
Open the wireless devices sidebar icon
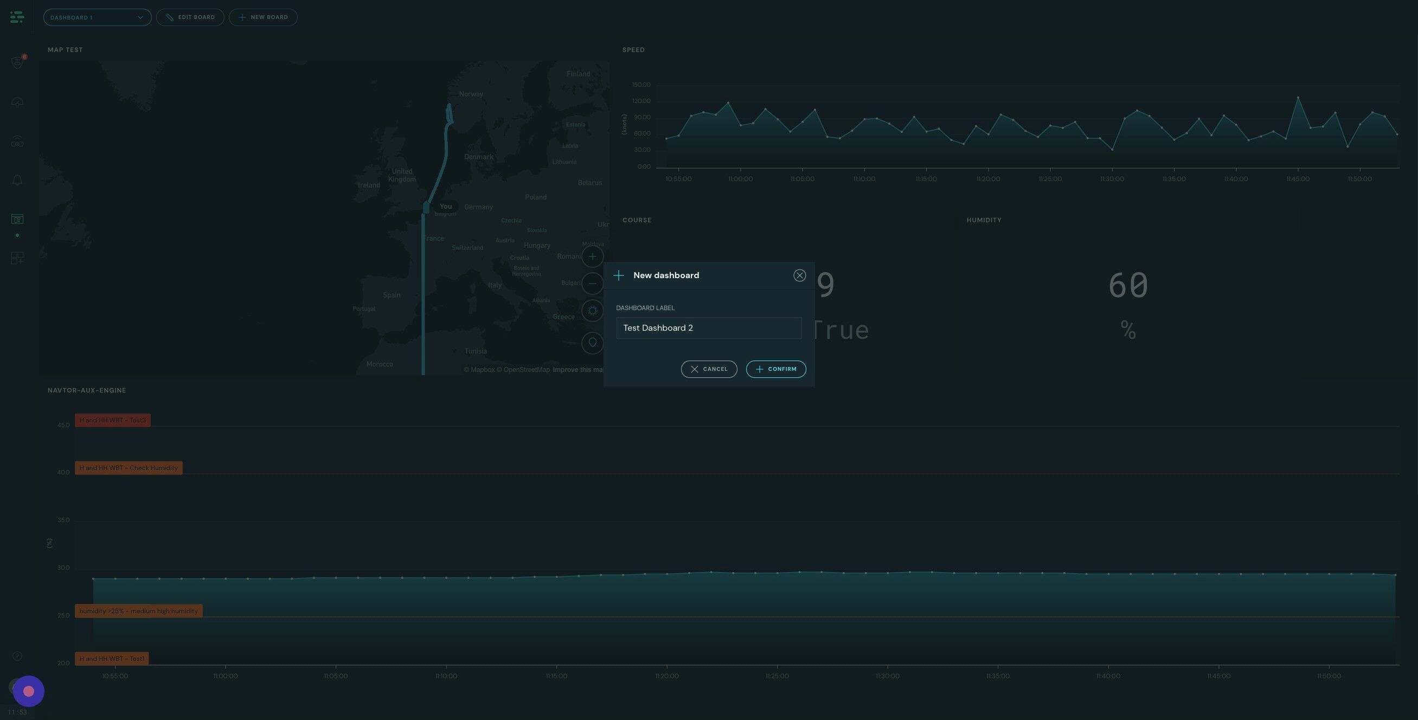coord(17,142)
